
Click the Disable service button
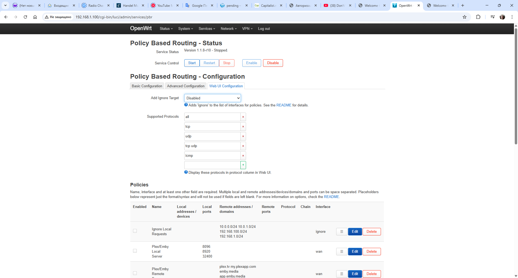pos(273,63)
